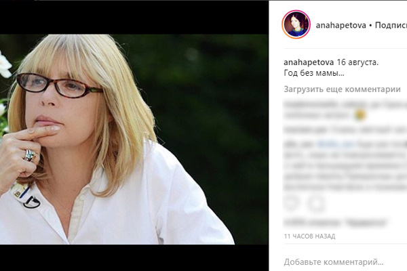
Task: Click the 11 часов назад timestamp
Action: pos(309,236)
